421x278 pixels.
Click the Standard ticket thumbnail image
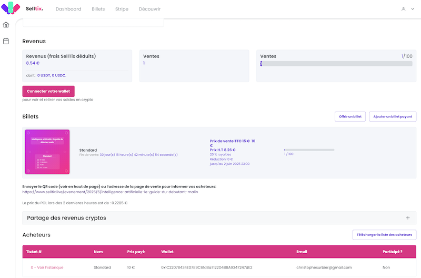[47, 152]
